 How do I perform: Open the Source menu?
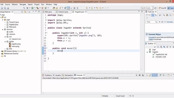pyautogui.click(x=8, y=4)
